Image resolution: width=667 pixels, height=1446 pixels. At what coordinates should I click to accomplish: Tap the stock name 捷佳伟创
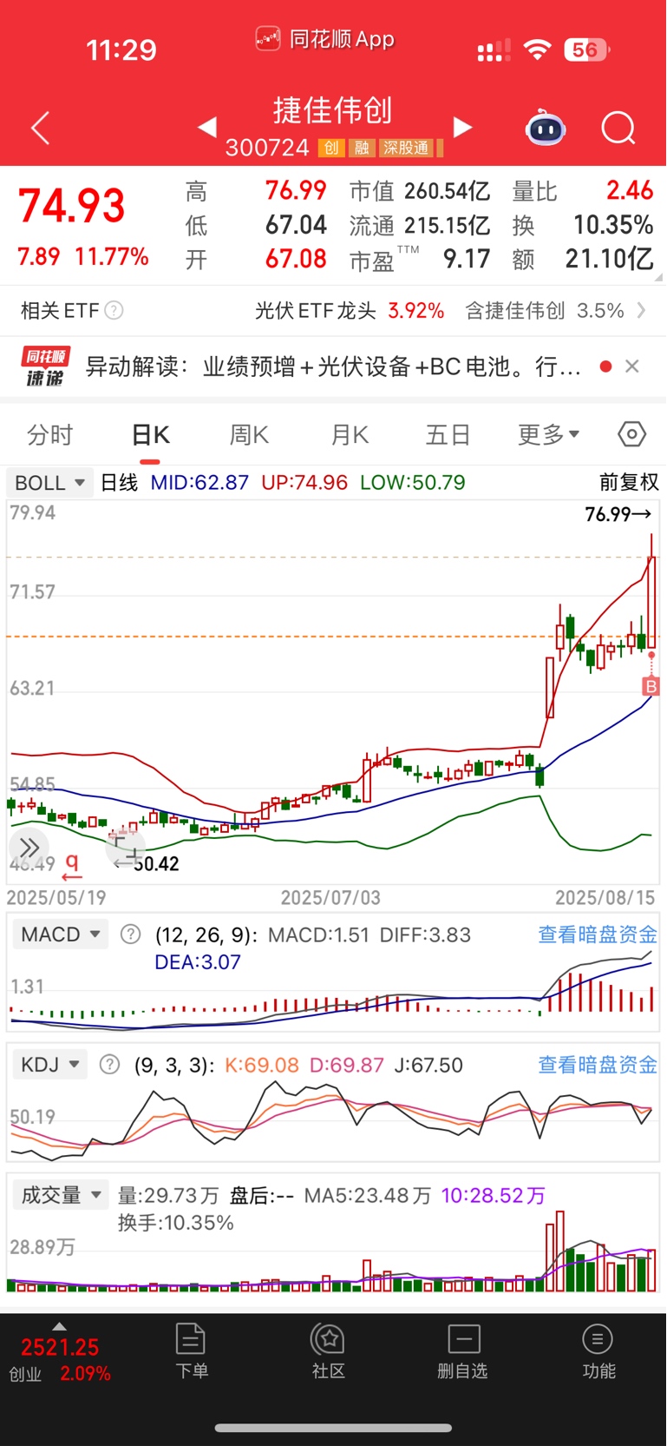point(333,110)
